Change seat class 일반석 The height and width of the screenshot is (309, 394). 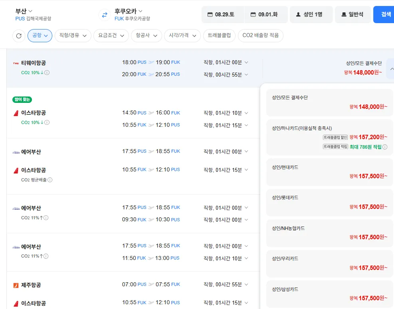tap(353, 15)
